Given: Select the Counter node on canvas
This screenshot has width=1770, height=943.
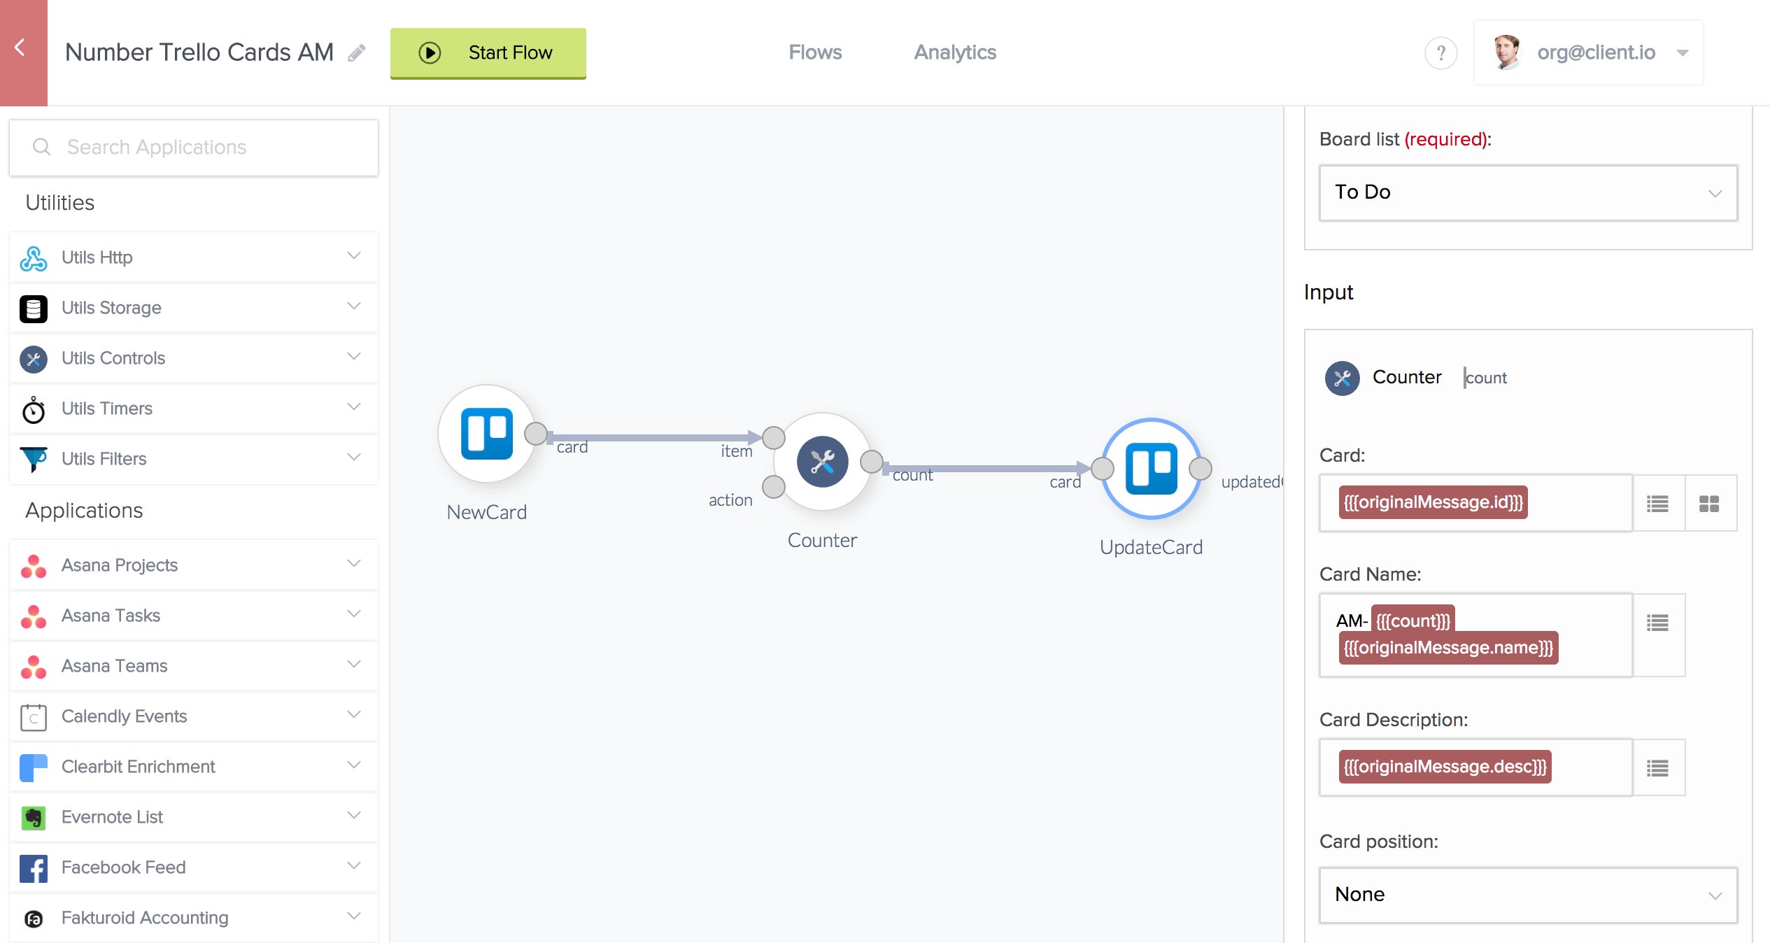Looking at the screenshot, I should pyautogui.click(x=823, y=462).
